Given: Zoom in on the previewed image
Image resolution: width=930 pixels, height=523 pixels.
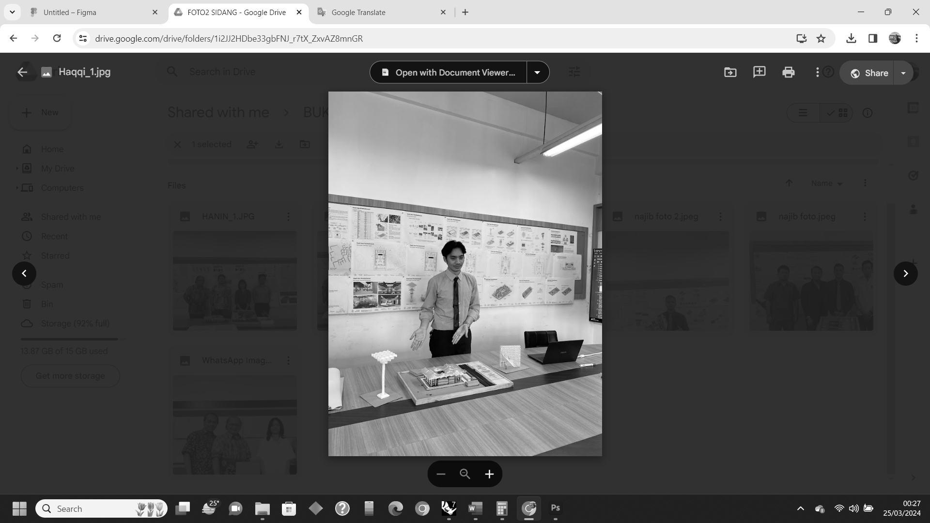Looking at the screenshot, I should (489, 474).
